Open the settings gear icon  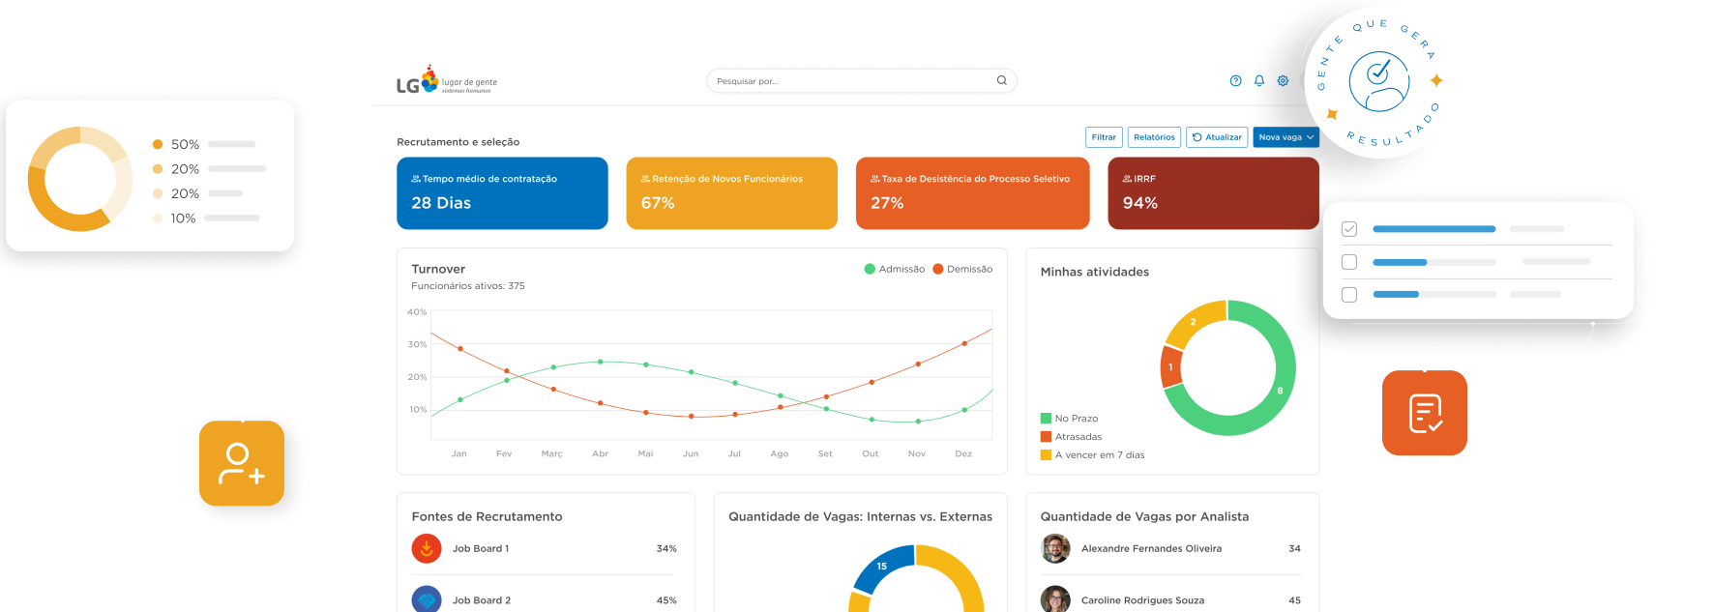(1283, 81)
